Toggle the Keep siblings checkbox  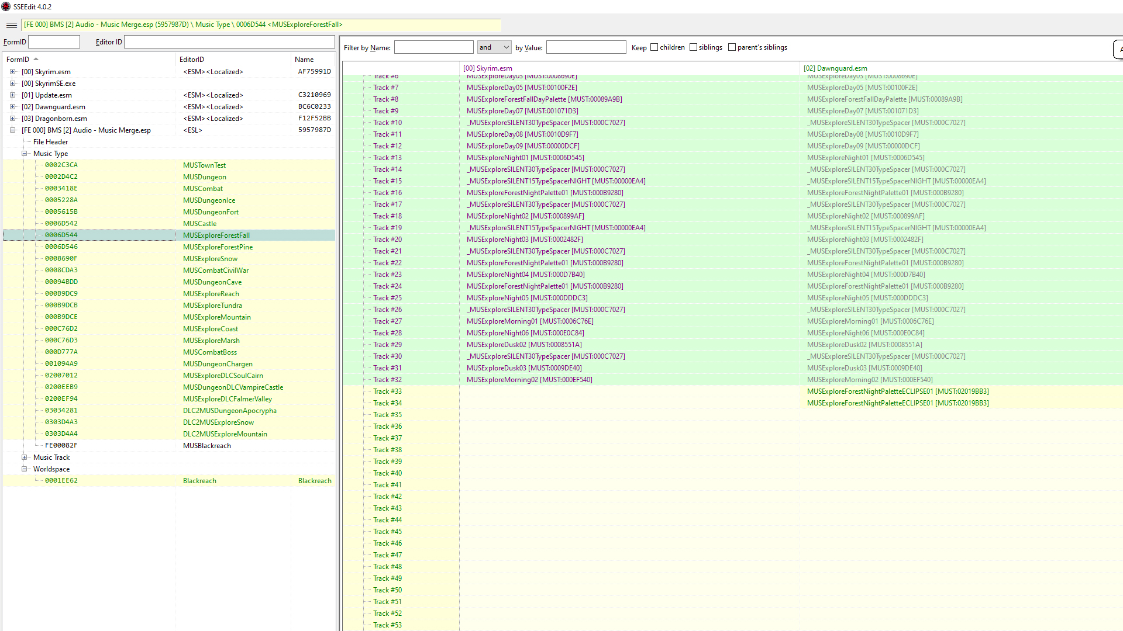click(x=694, y=47)
